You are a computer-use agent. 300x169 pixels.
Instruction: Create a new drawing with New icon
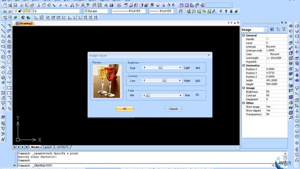point(5,5)
